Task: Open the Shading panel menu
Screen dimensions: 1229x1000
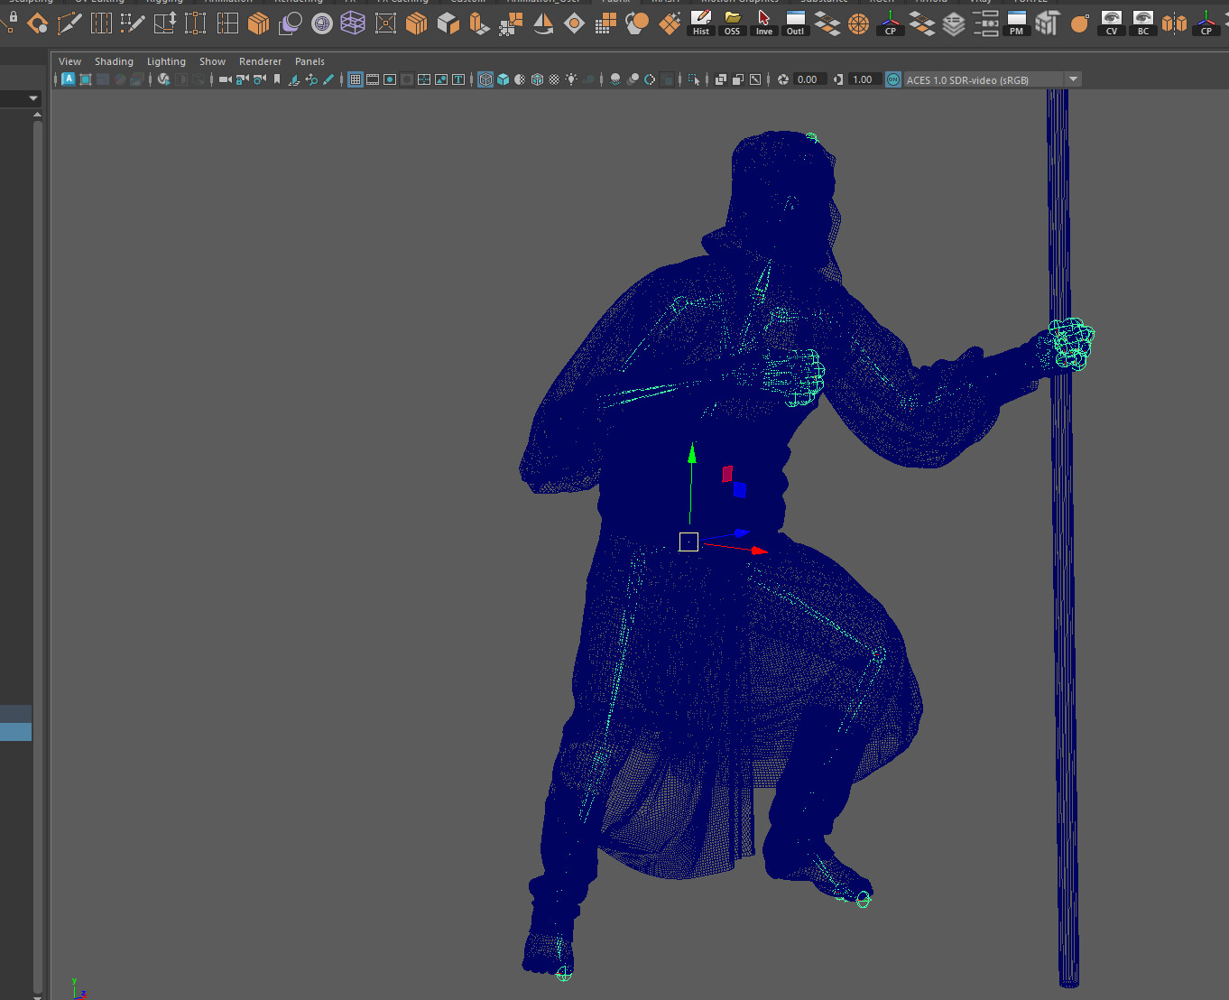Action: click(x=114, y=61)
